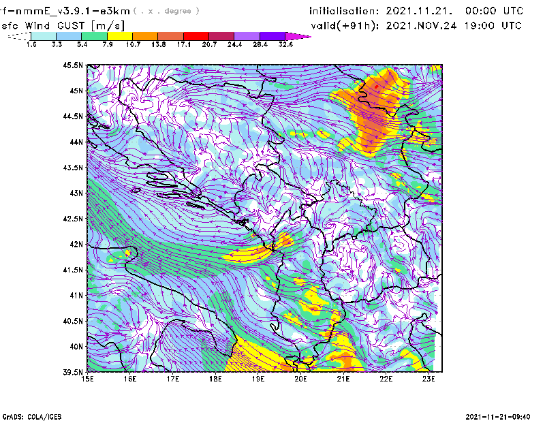Click the longitude label '18E'

tap(215, 379)
